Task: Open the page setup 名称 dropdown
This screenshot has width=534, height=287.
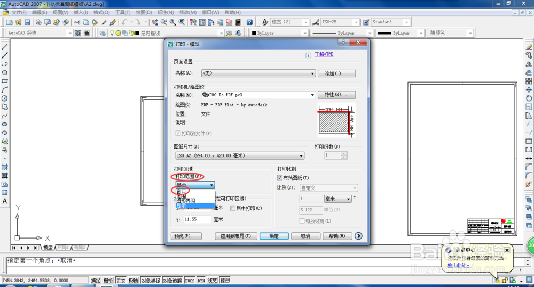Action: pyautogui.click(x=258, y=73)
